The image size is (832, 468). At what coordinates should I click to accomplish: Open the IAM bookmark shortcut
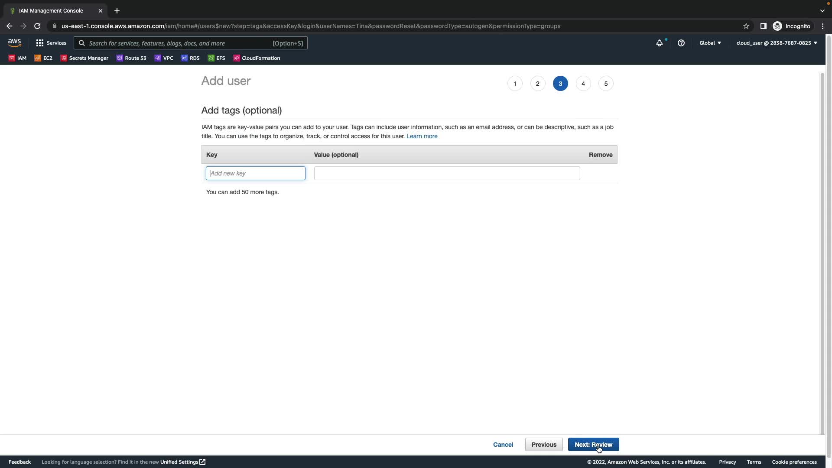17,58
